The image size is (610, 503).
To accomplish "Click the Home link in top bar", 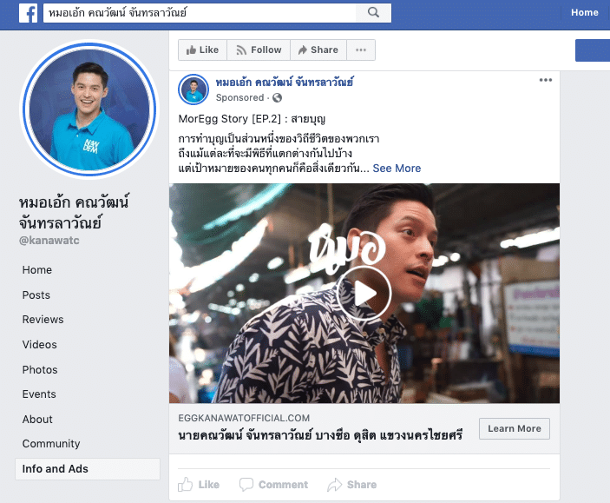I will [x=584, y=13].
